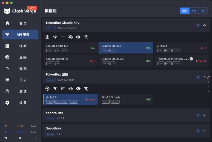
Task: Toggle eye visibility icon in Tokenflux Claude Key group
Action: click(x=78, y=37)
